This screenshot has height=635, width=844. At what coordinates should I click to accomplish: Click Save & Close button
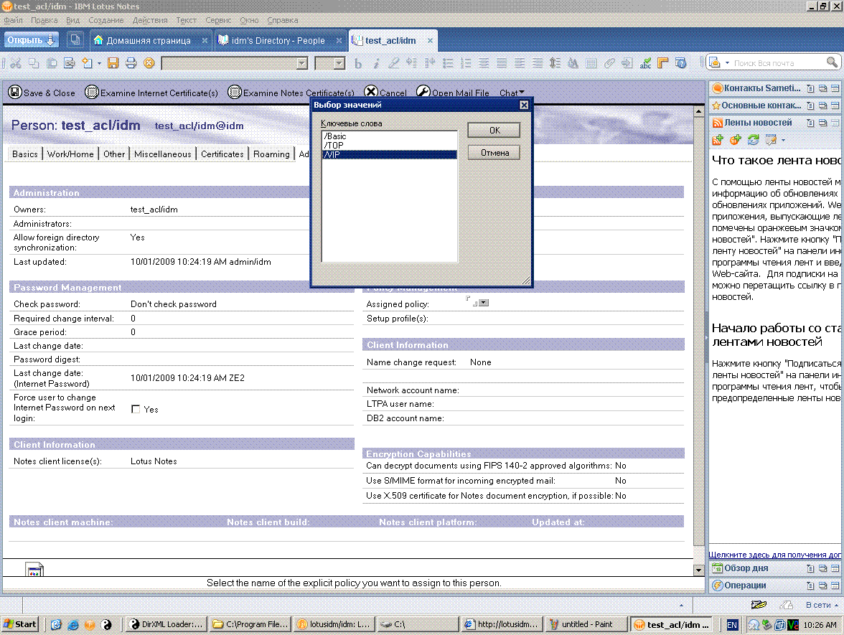(42, 93)
